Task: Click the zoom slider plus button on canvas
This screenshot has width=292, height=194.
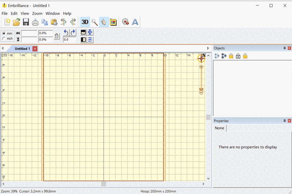Action: click(x=201, y=67)
